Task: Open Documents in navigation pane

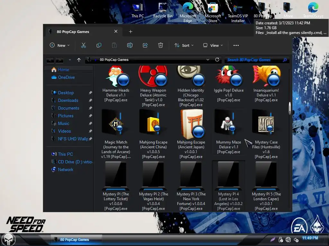Action: click(x=65, y=108)
